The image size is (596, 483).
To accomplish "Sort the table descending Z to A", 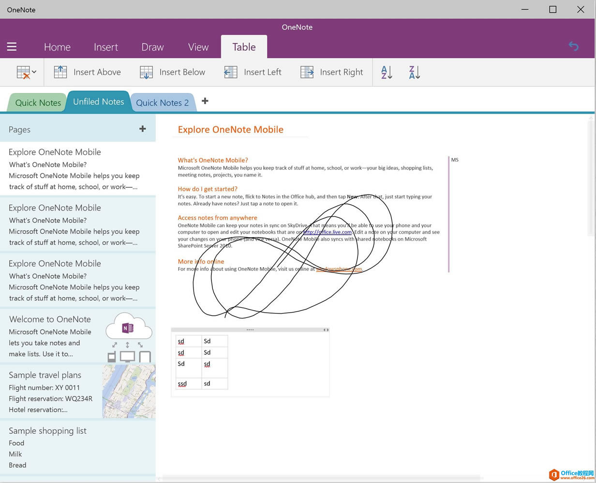I will [x=414, y=72].
